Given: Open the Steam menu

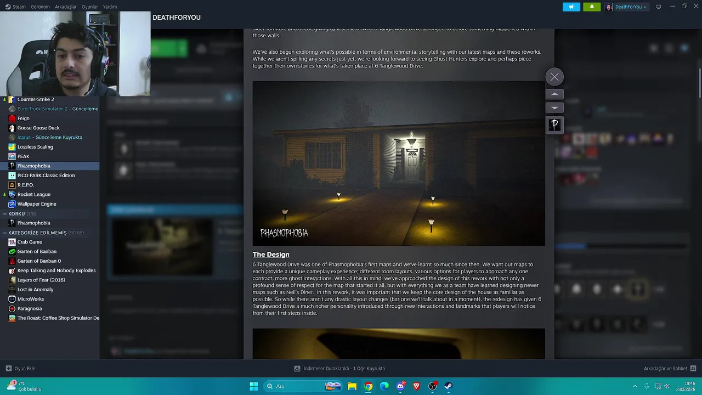Looking at the screenshot, I should click(15, 7).
